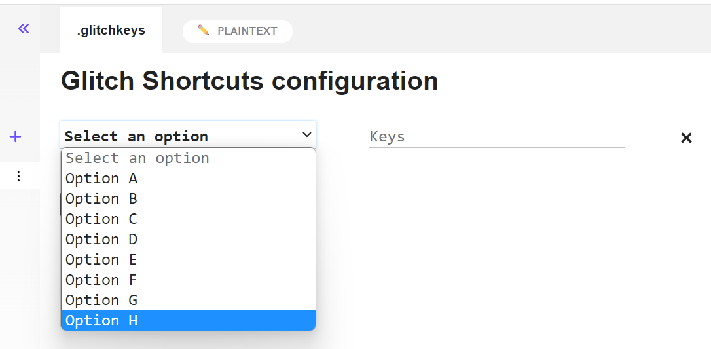
Task: Collapse the sidebar with the double-chevron icon
Action: coord(24,28)
